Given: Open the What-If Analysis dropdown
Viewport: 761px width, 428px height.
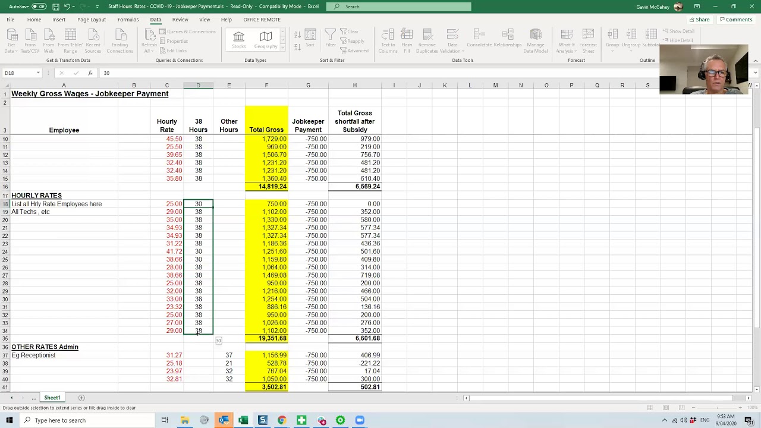Looking at the screenshot, I should [566, 40].
